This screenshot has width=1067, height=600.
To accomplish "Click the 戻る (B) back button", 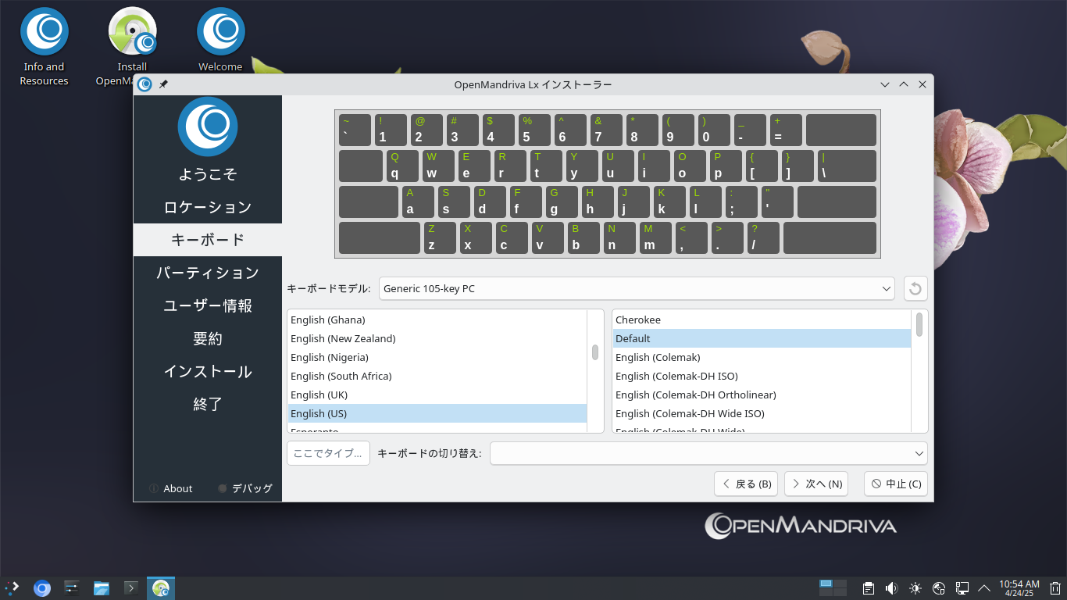I will [x=746, y=484].
